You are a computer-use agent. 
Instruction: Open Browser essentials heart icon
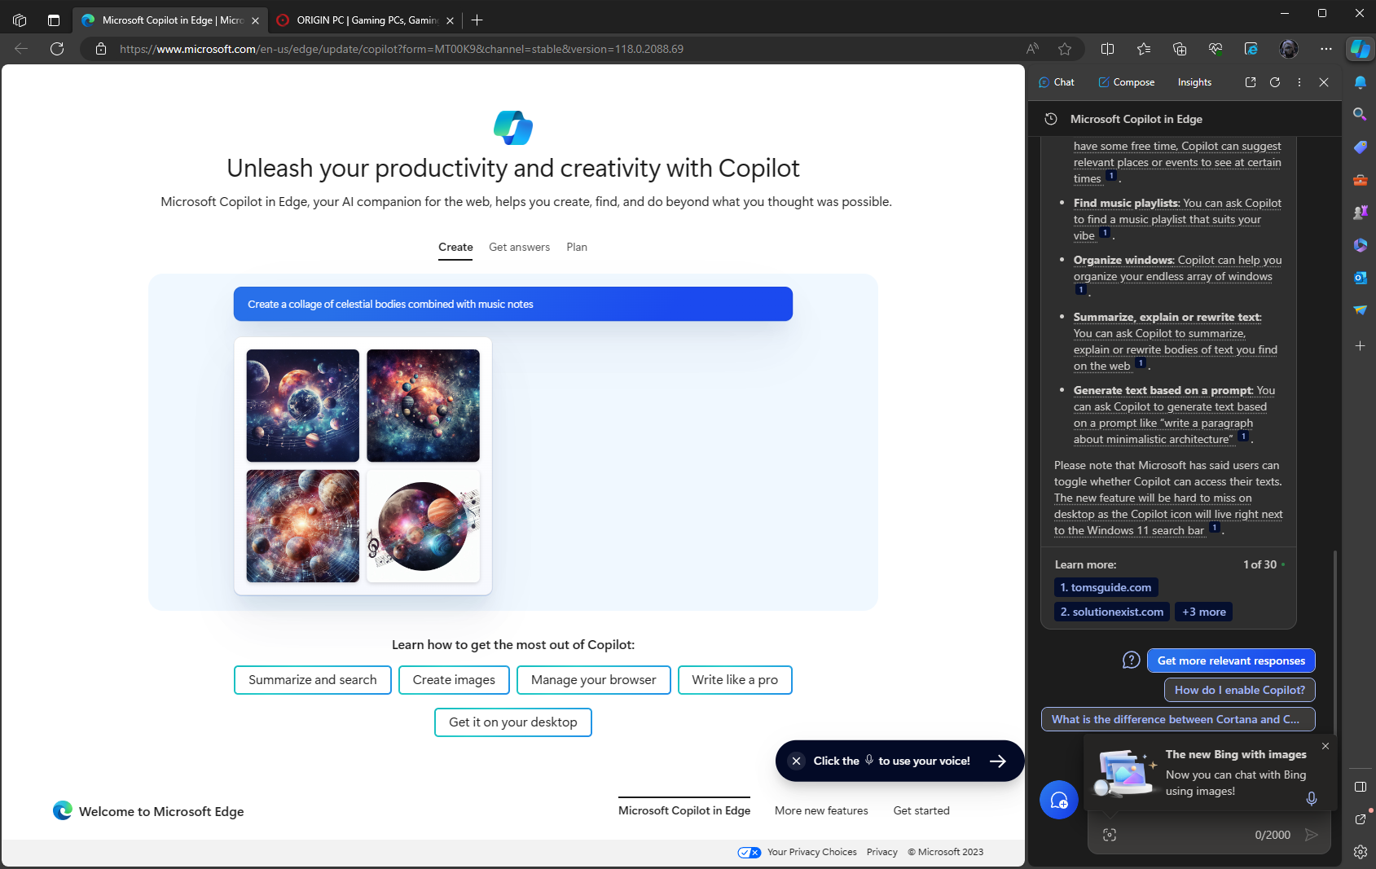[1216, 49]
